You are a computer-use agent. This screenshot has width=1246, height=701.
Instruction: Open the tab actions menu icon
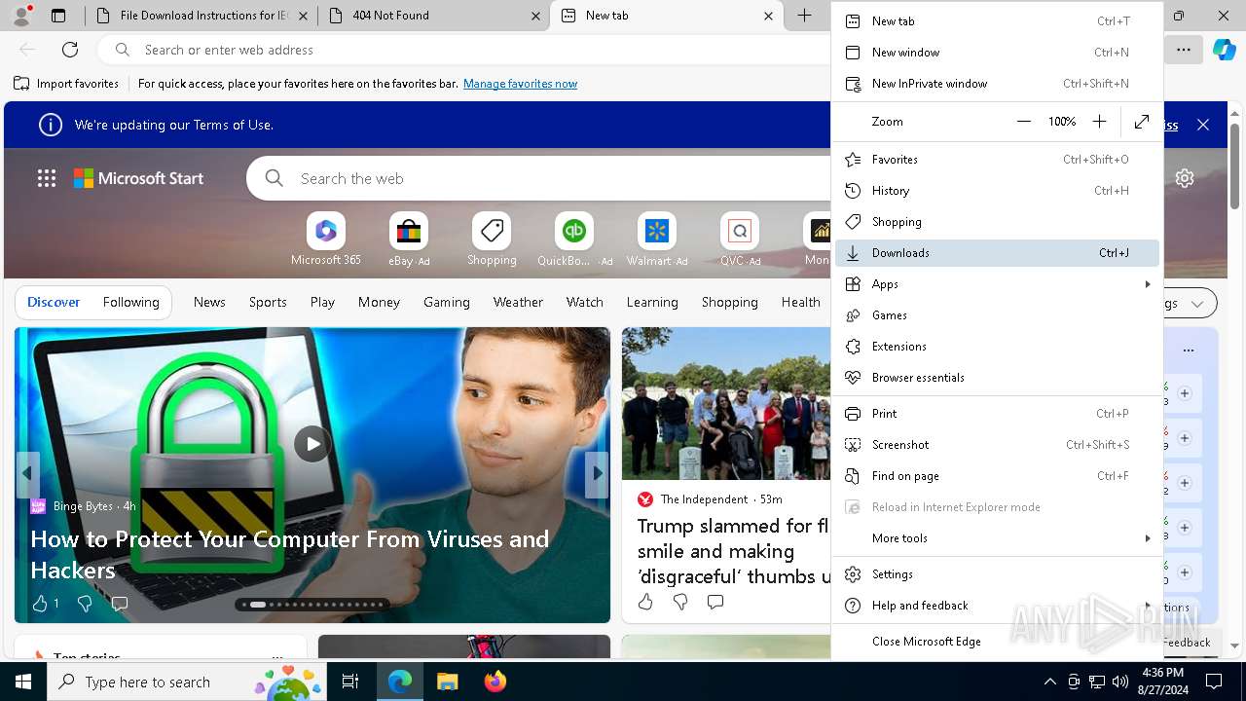pos(58,16)
